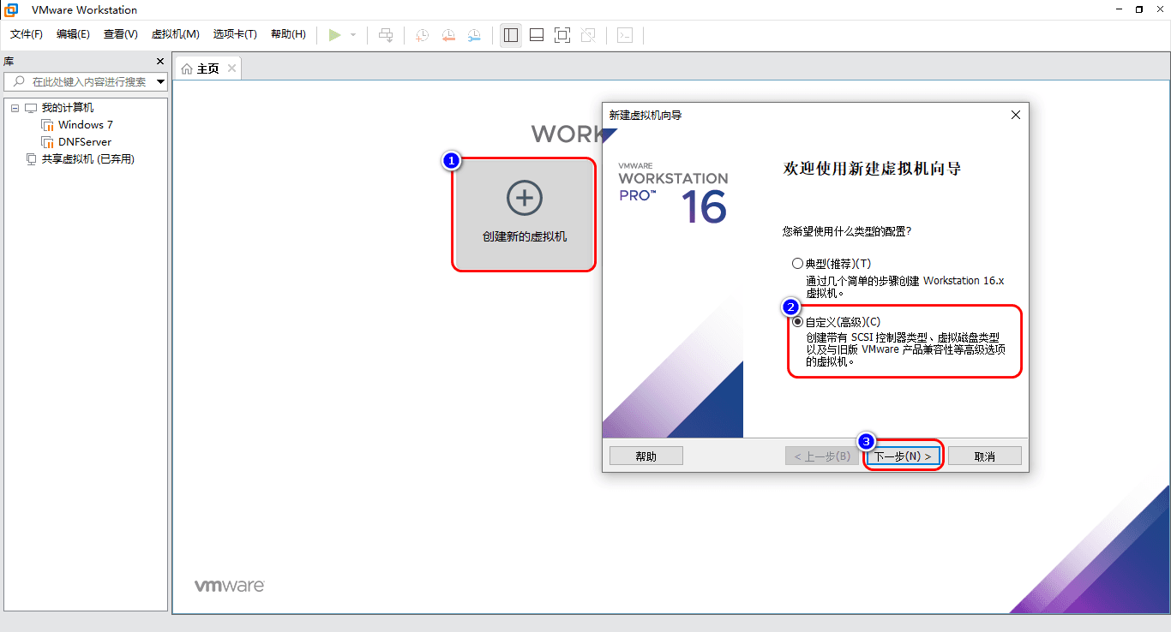Click the VMware Workstation title bar icon
1171x632 pixels.
click(12, 9)
